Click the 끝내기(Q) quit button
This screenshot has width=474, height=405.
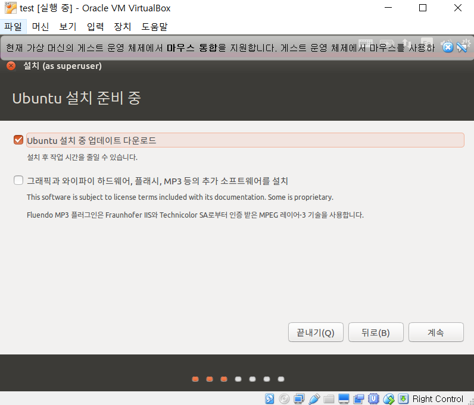(x=316, y=332)
